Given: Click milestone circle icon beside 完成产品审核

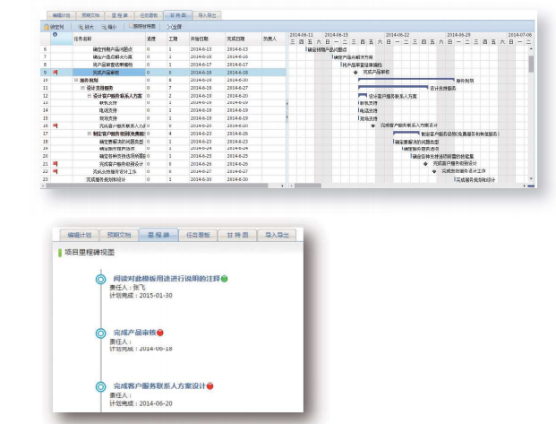Looking at the screenshot, I should click(x=100, y=333).
